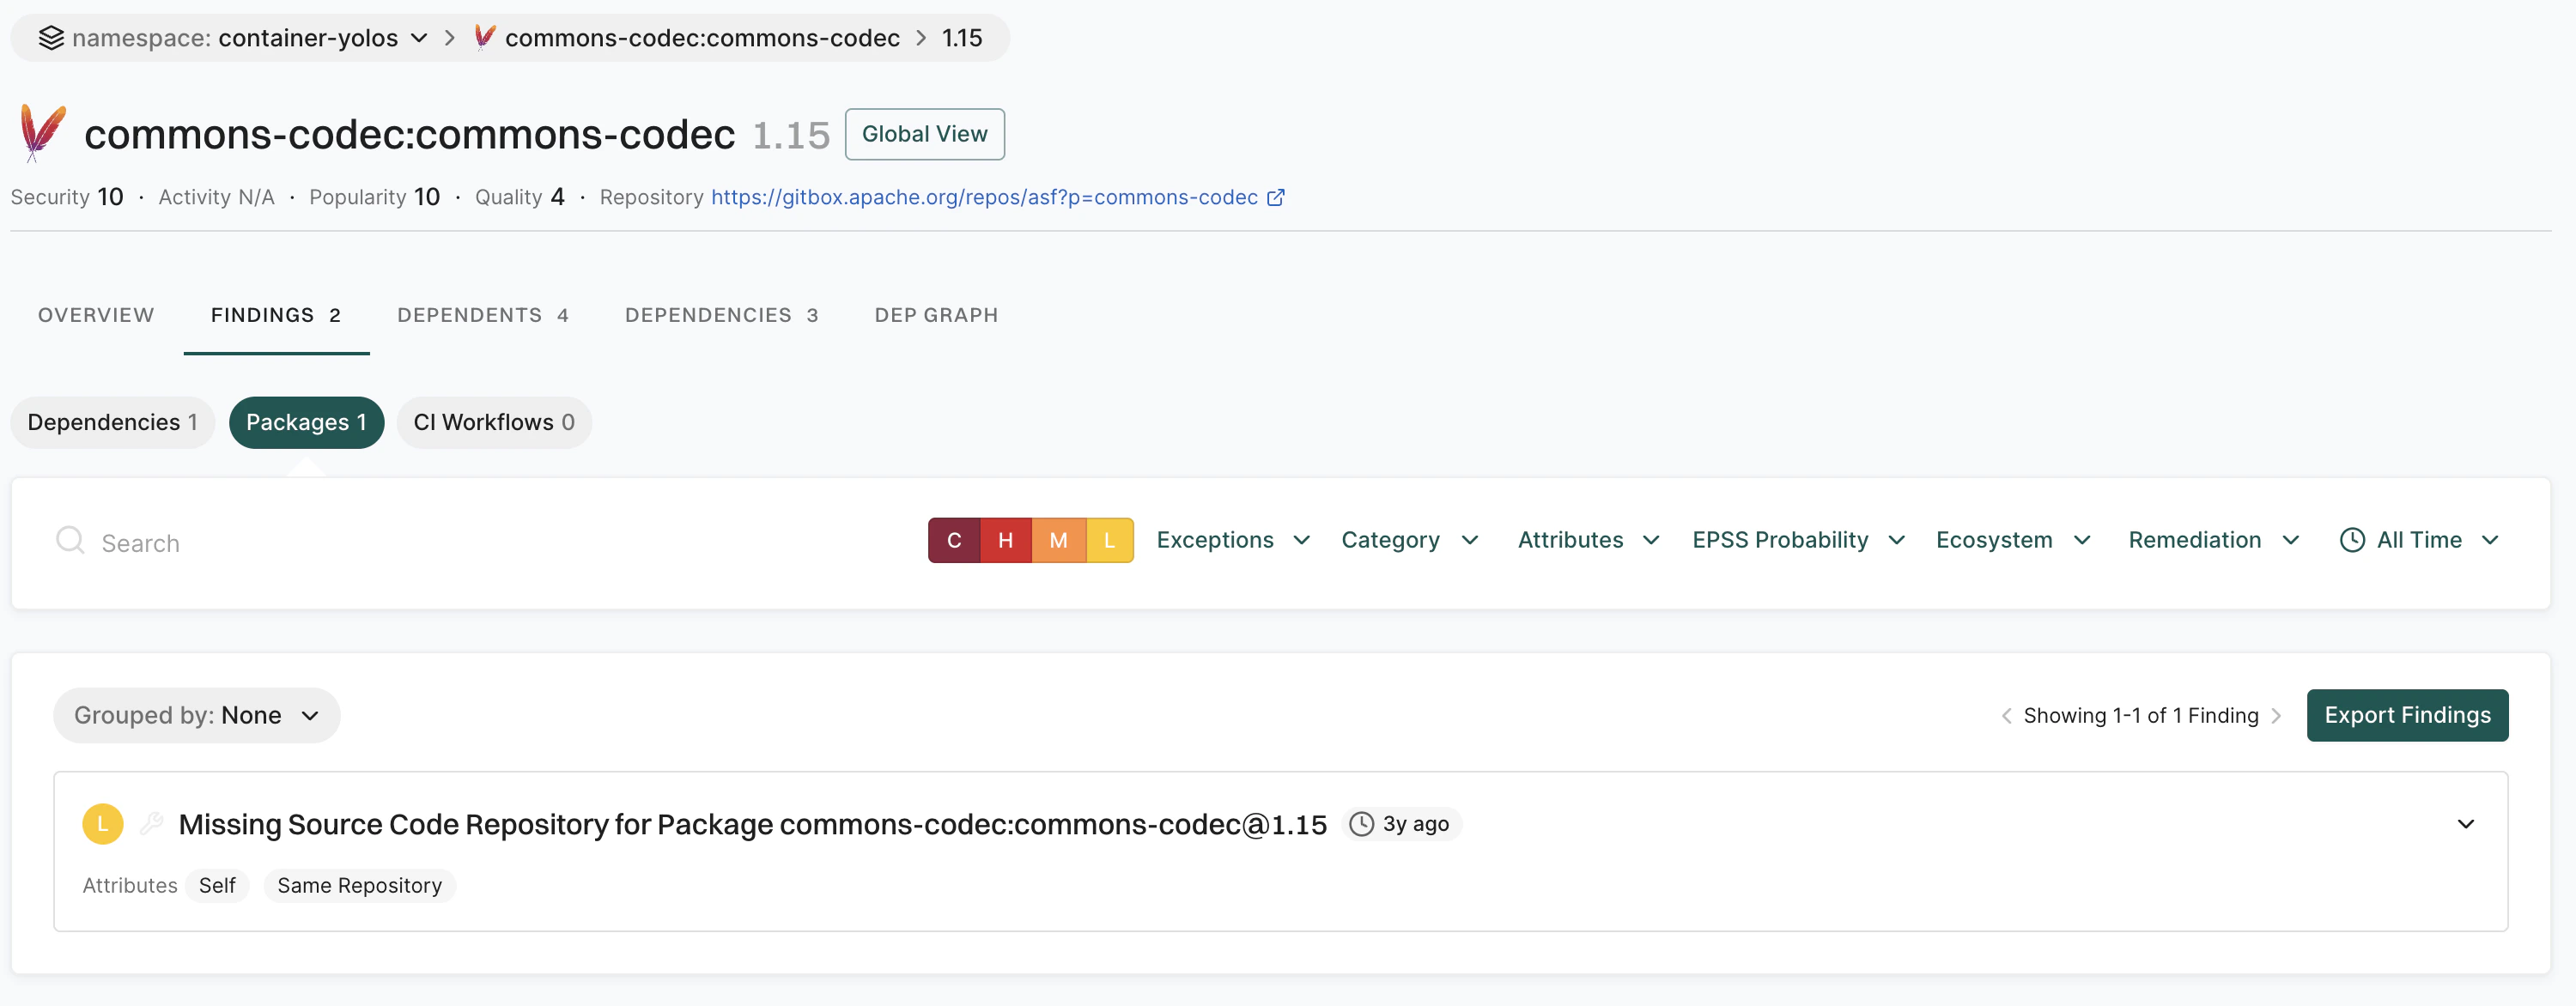Image resolution: width=2576 pixels, height=1006 pixels.
Task: Toggle the High severity filter
Action: click(1006, 540)
